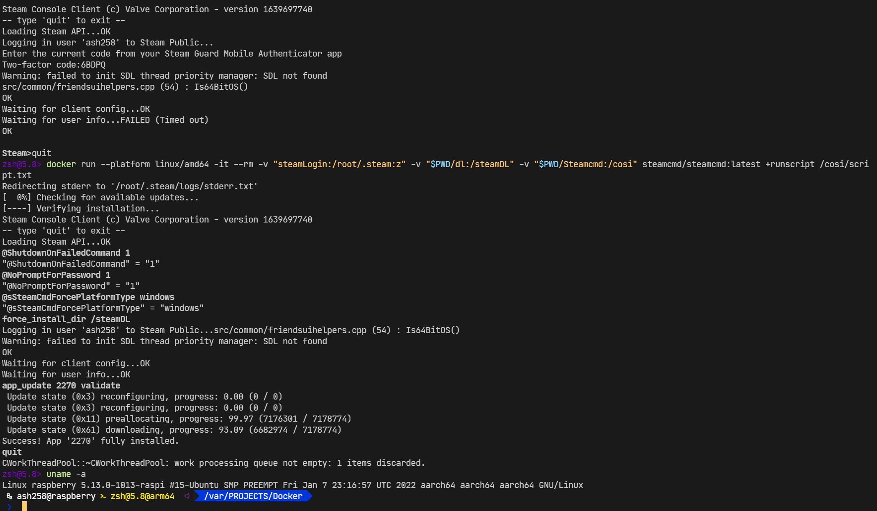
Task: Click the "$PWD/Steamcmd:/cosi" volume argument
Action: pyautogui.click(x=585, y=164)
